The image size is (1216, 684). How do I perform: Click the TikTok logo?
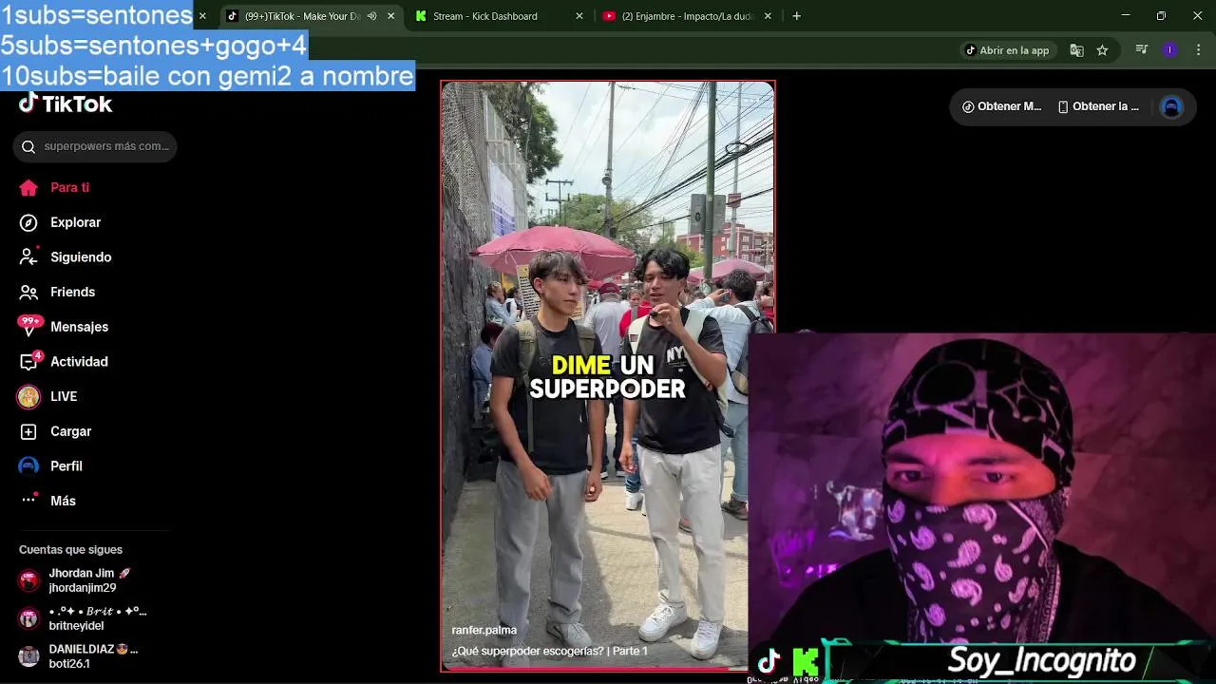point(66,104)
